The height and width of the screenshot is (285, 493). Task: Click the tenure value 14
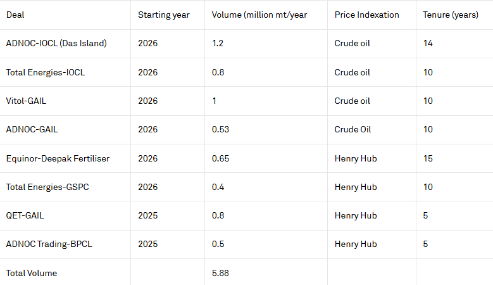coord(428,44)
